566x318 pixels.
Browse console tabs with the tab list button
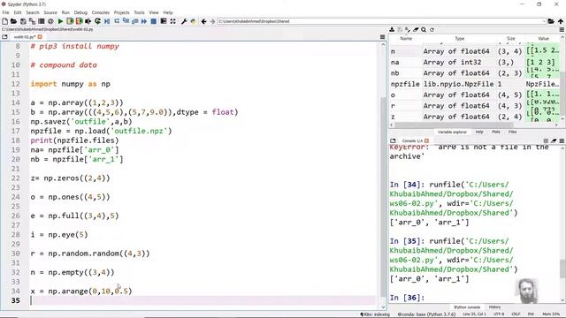(393, 141)
